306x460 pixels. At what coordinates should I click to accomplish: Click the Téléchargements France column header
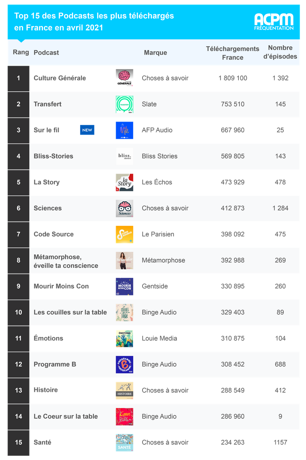232,53
